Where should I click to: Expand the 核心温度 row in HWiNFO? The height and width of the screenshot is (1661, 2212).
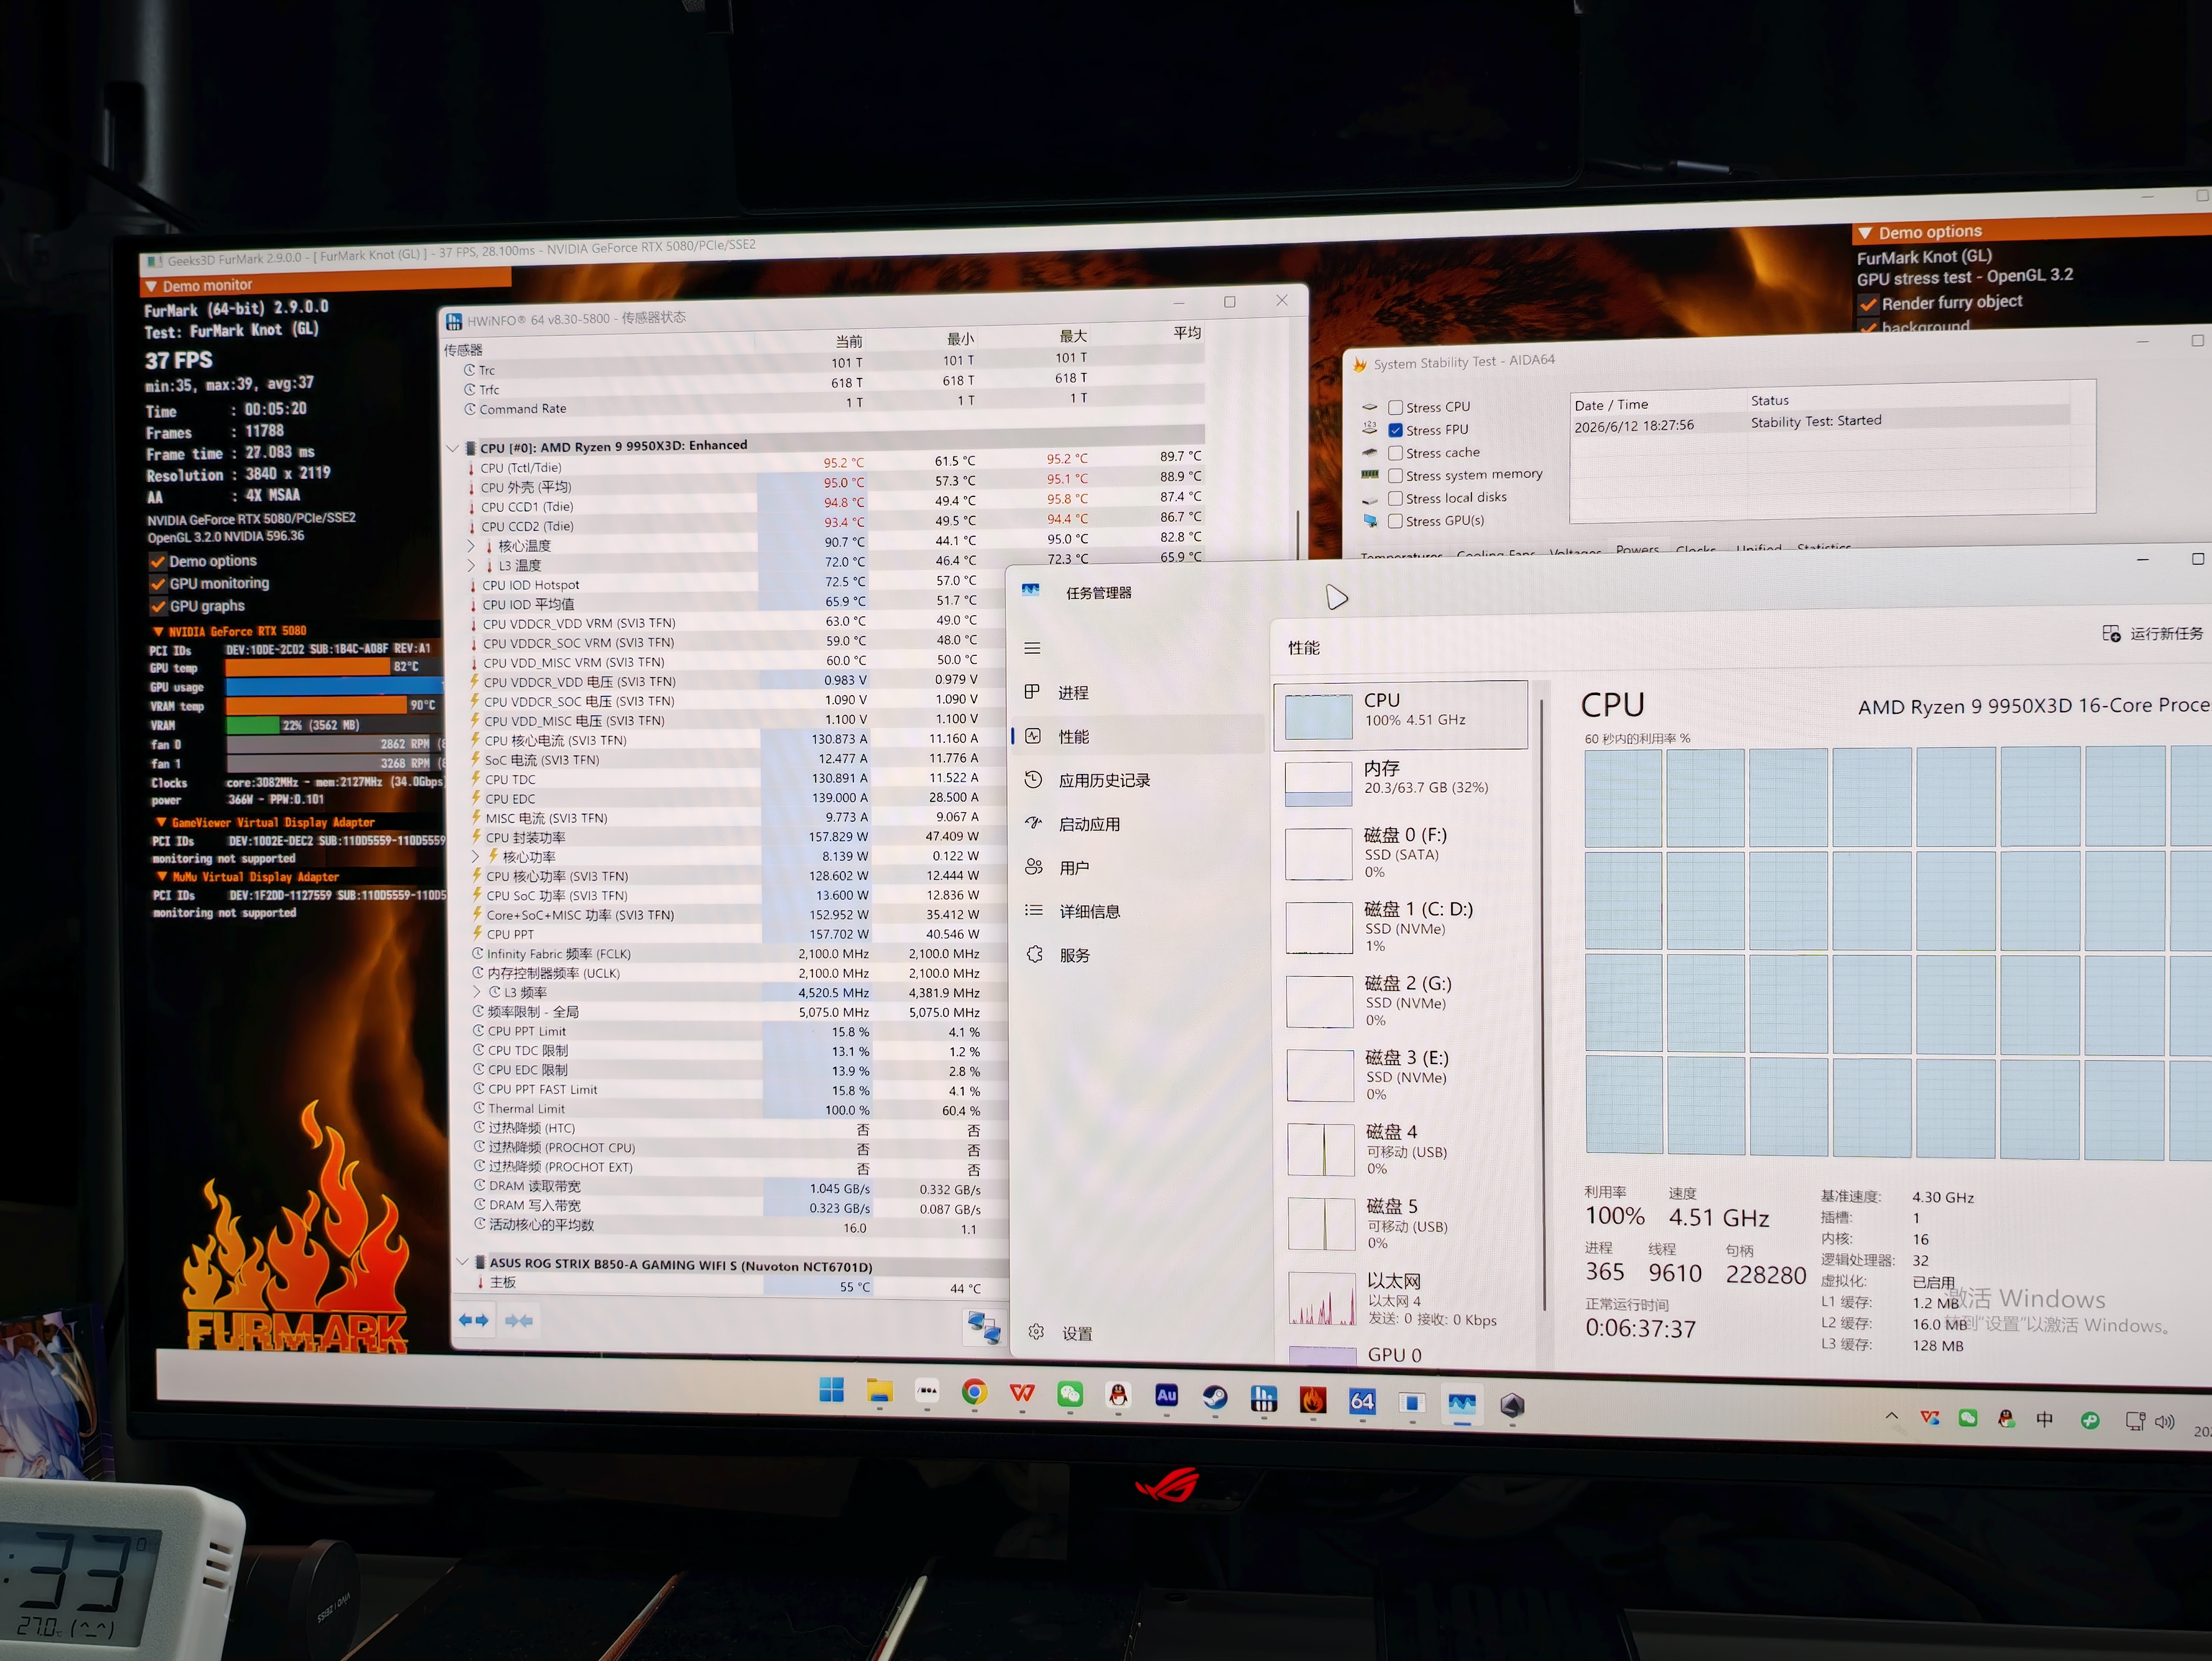click(x=471, y=546)
